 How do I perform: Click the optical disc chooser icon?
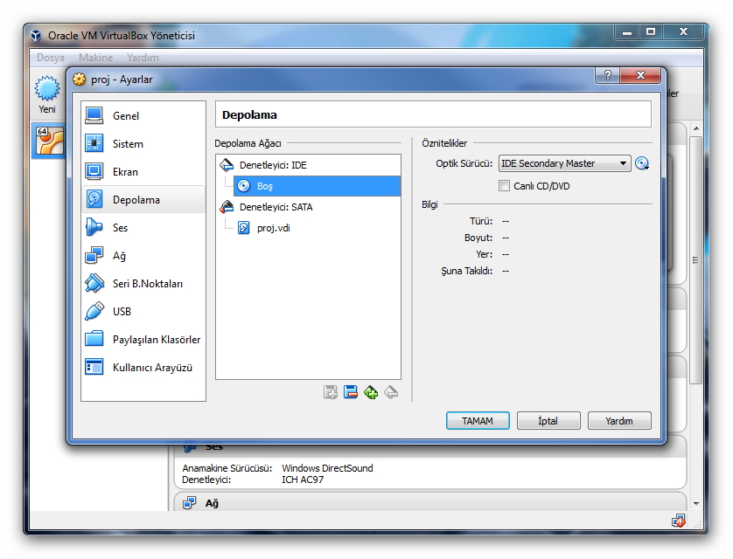(x=642, y=163)
